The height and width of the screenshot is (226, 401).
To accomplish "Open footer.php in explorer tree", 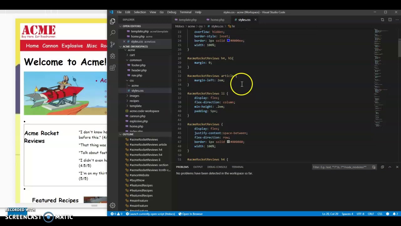I will [138, 65].
